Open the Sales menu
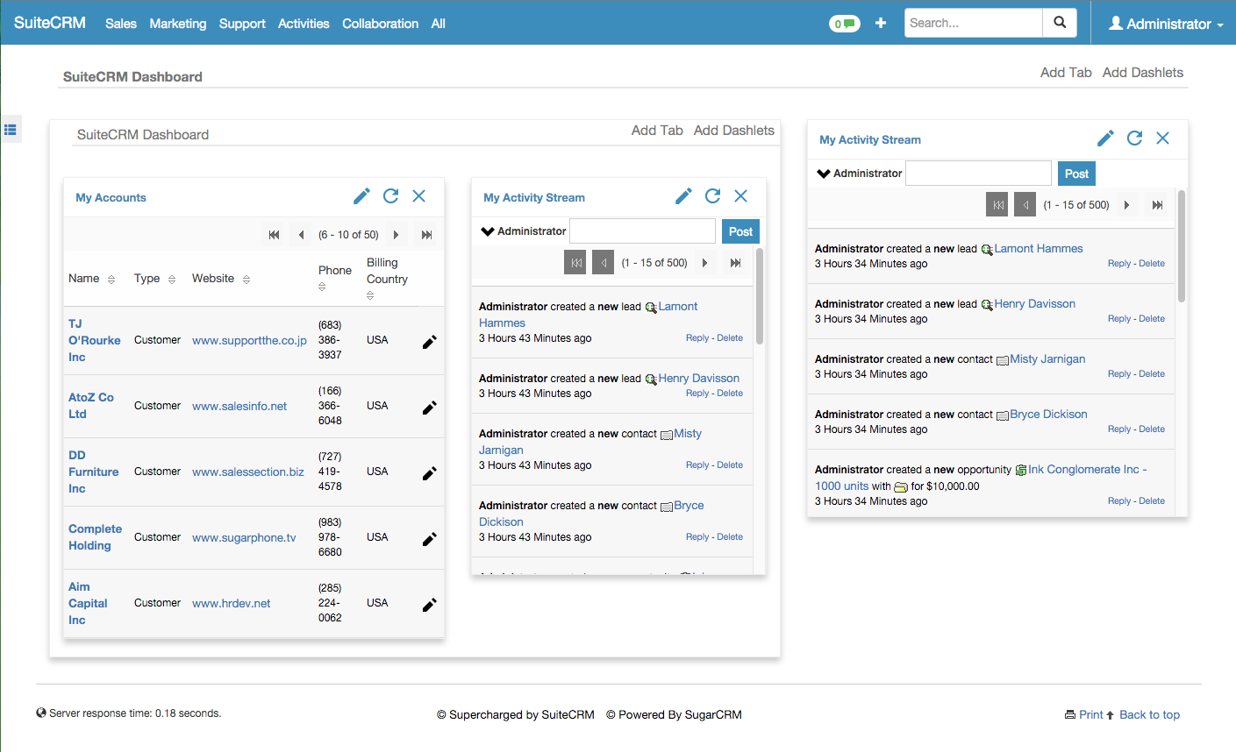 pos(121,24)
